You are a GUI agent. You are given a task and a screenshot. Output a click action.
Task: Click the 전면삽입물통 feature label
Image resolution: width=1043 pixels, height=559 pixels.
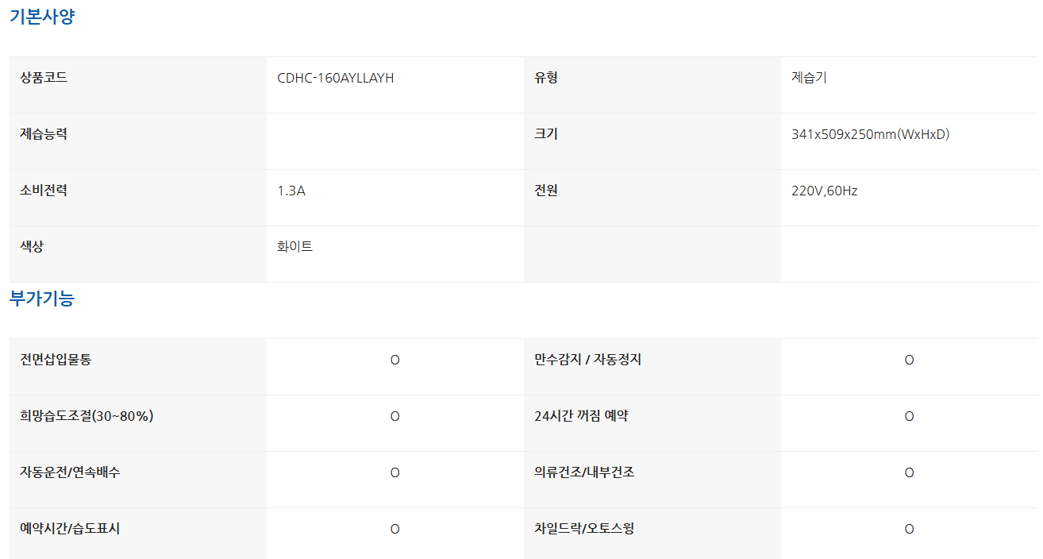coord(56,360)
